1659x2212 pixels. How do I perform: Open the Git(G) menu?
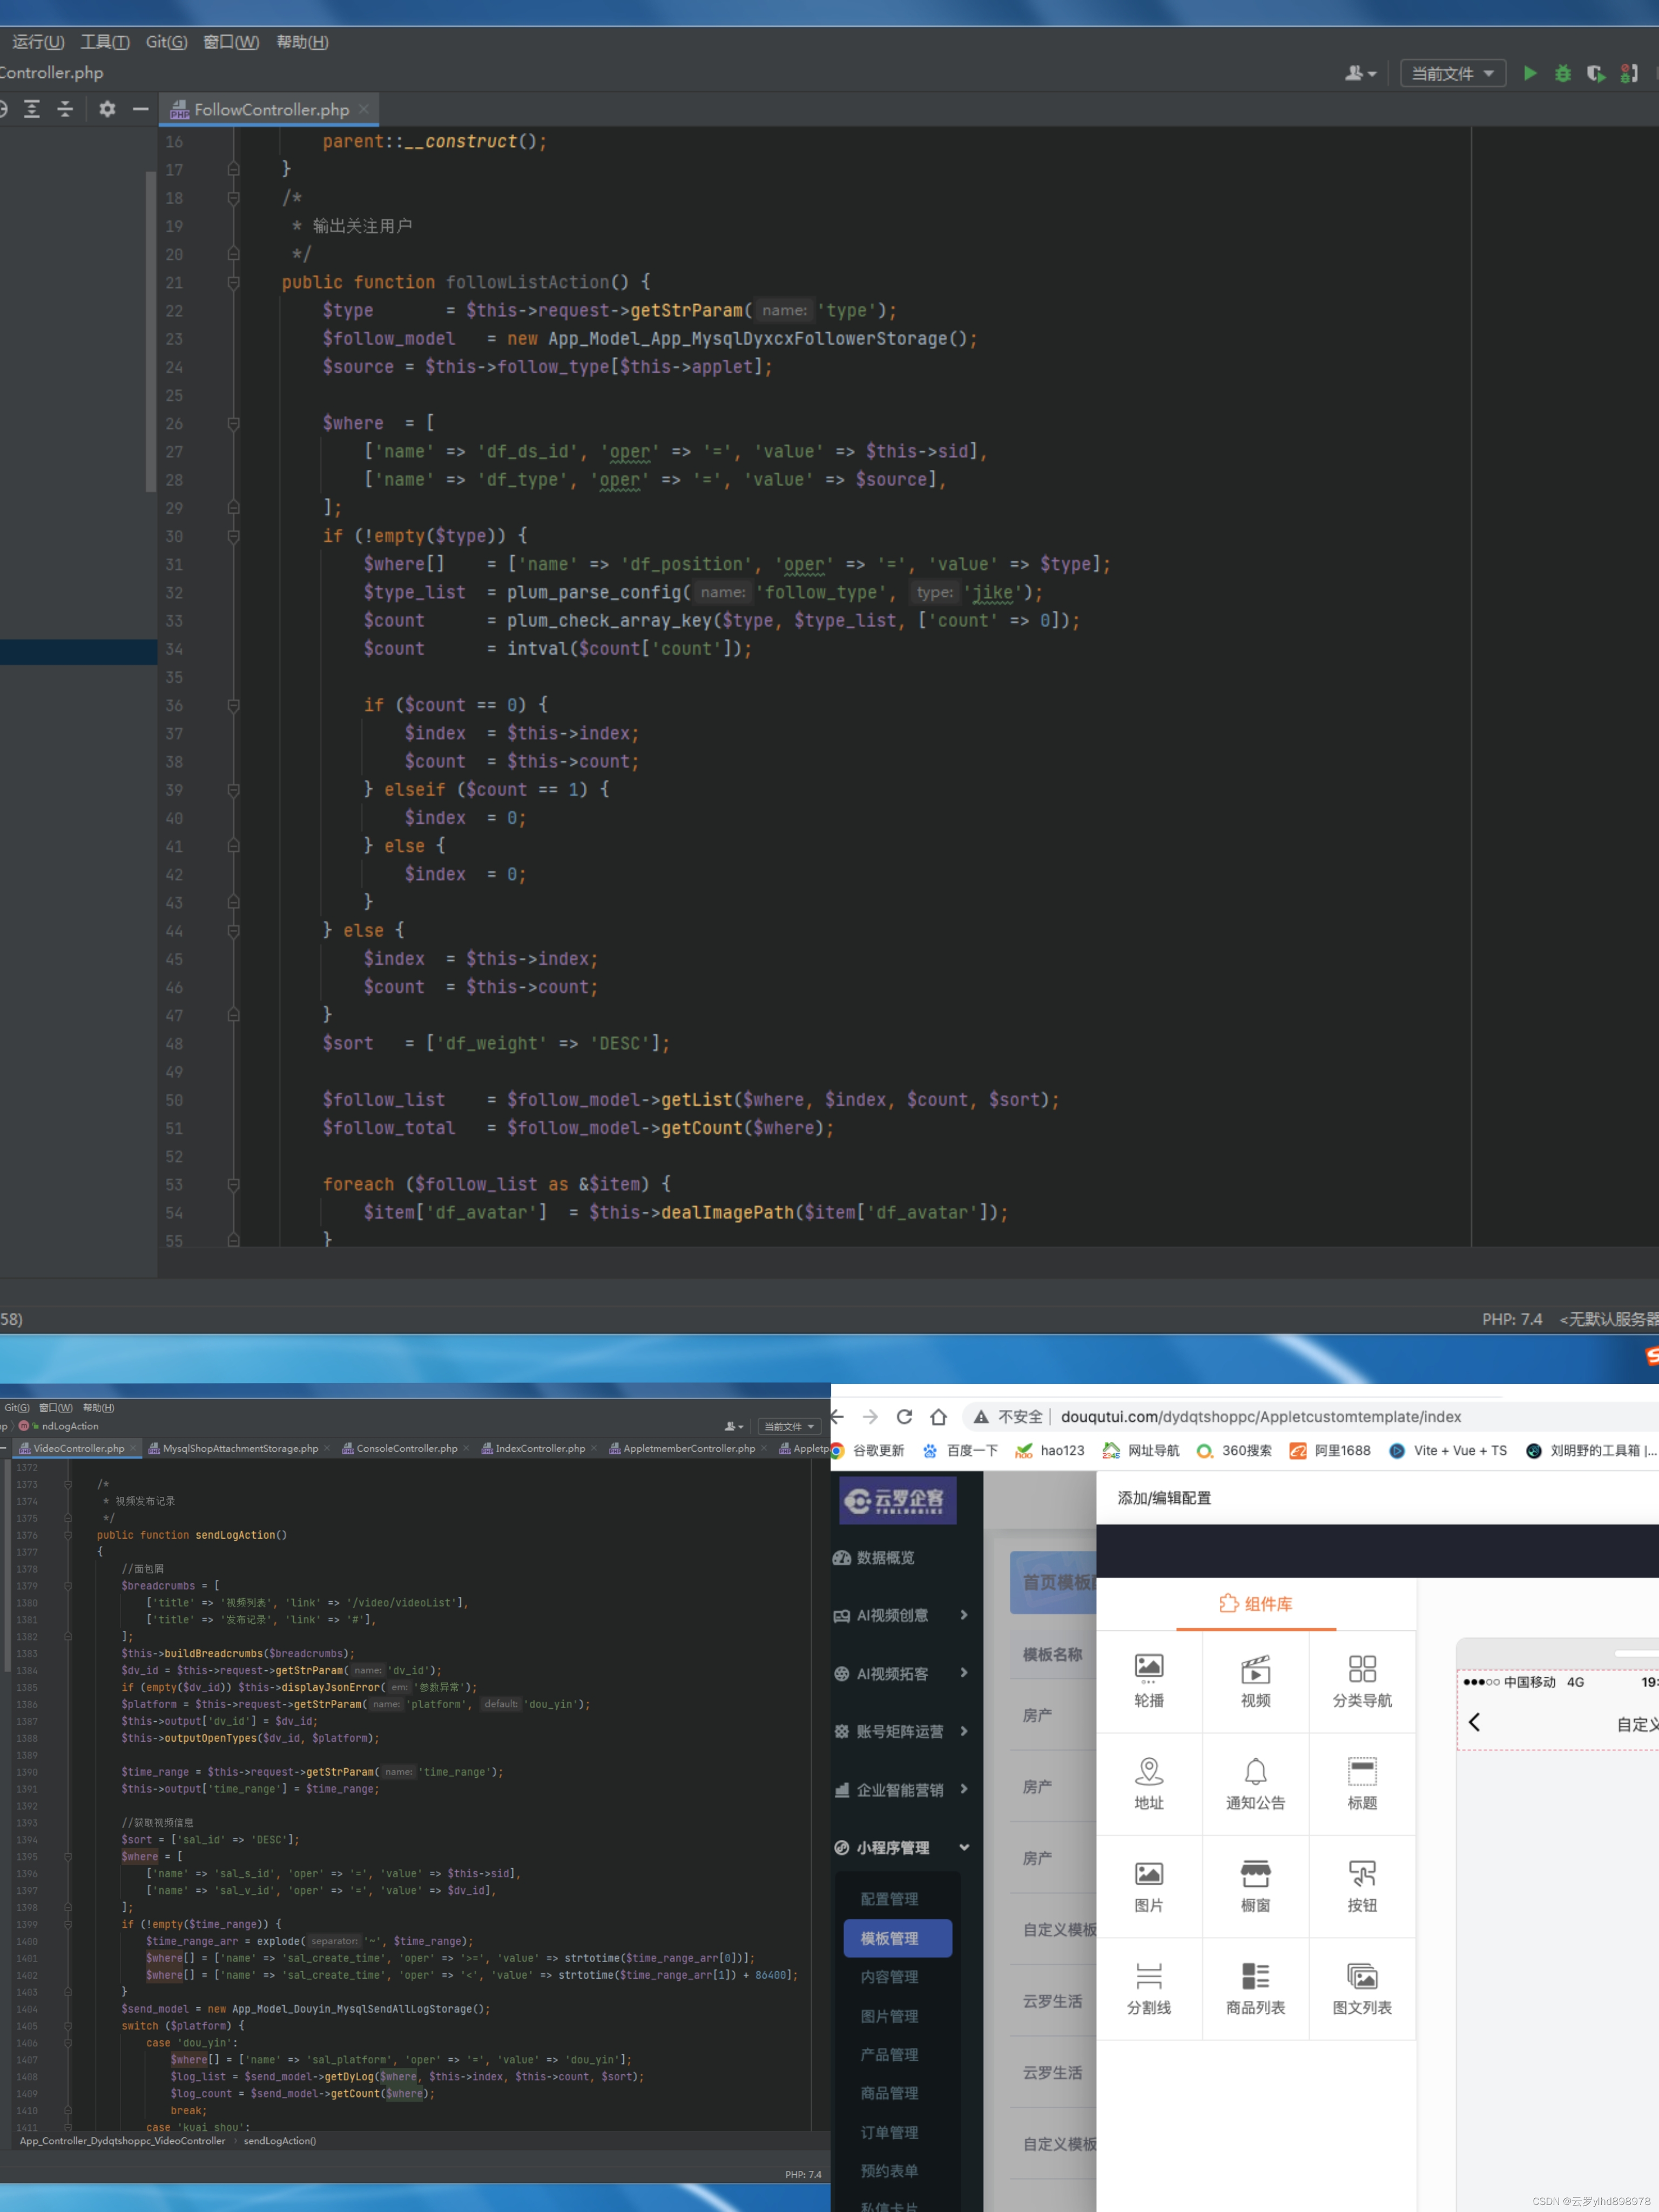[166, 42]
